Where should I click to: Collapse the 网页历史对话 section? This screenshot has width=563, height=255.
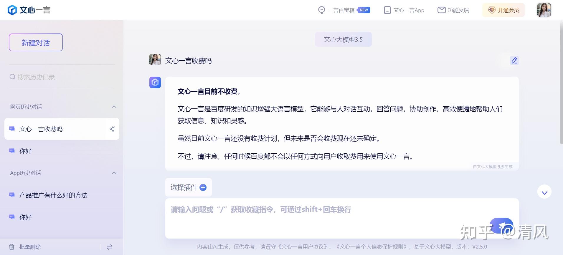click(x=114, y=107)
